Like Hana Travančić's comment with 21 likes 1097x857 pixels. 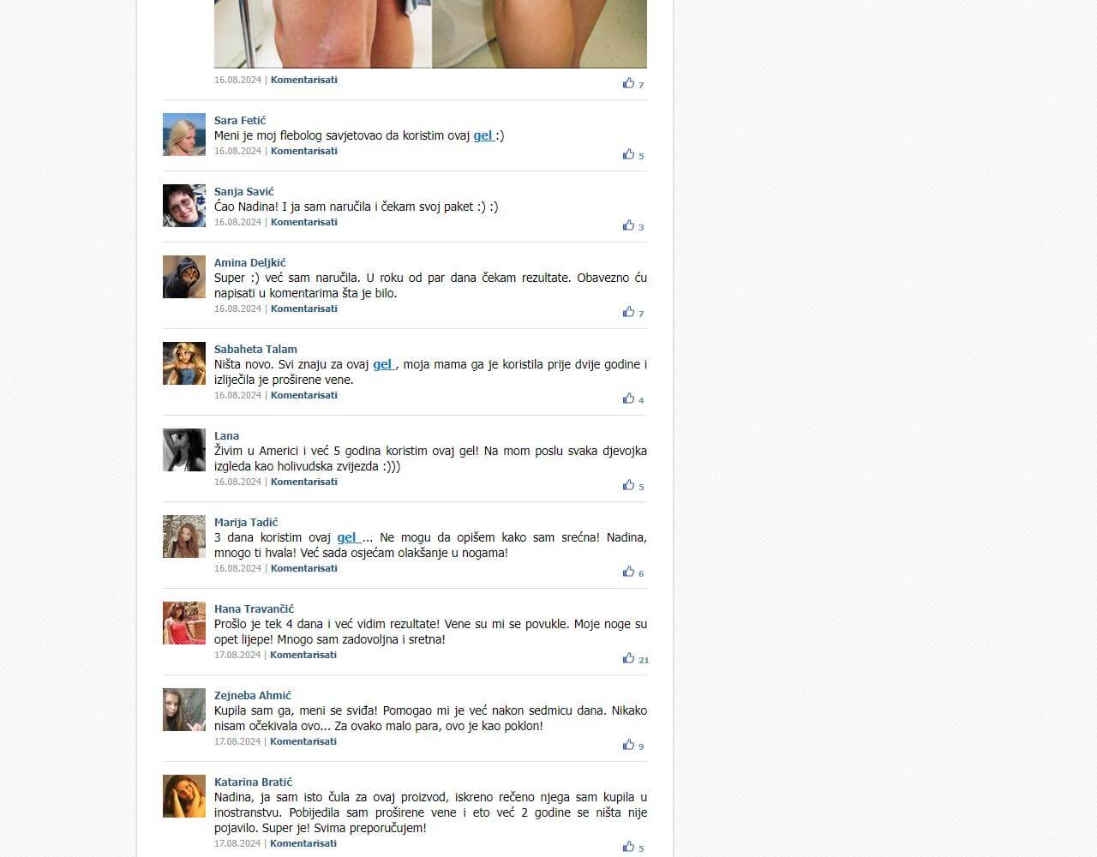point(628,658)
